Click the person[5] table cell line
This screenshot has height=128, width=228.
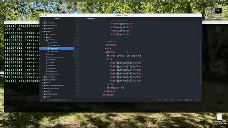point(125,81)
